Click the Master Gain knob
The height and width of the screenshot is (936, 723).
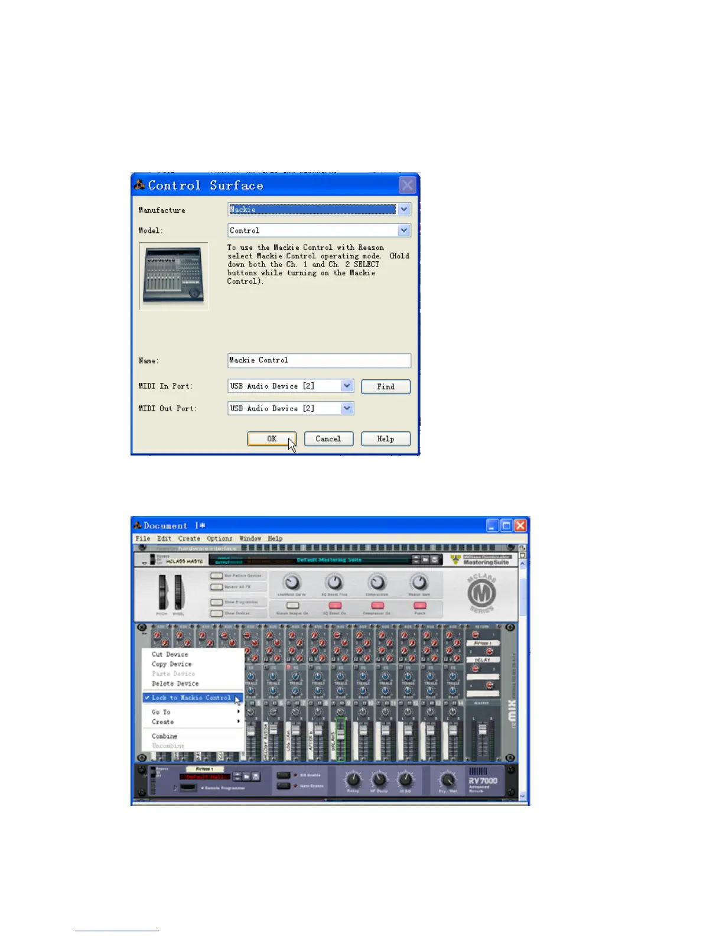[x=419, y=583]
